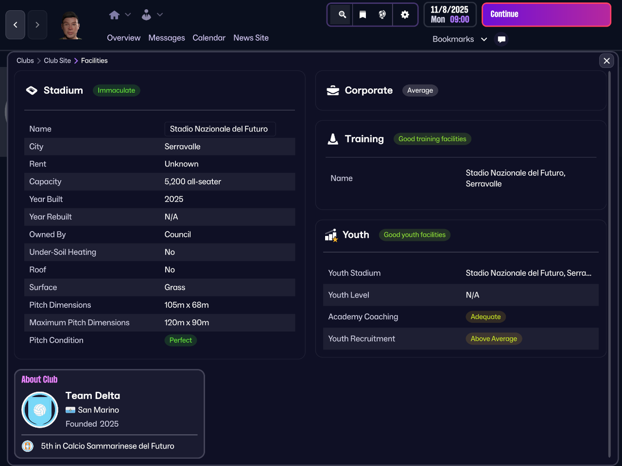Click the bookmark flag icon
The height and width of the screenshot is (466, 622).
point(363,15)
